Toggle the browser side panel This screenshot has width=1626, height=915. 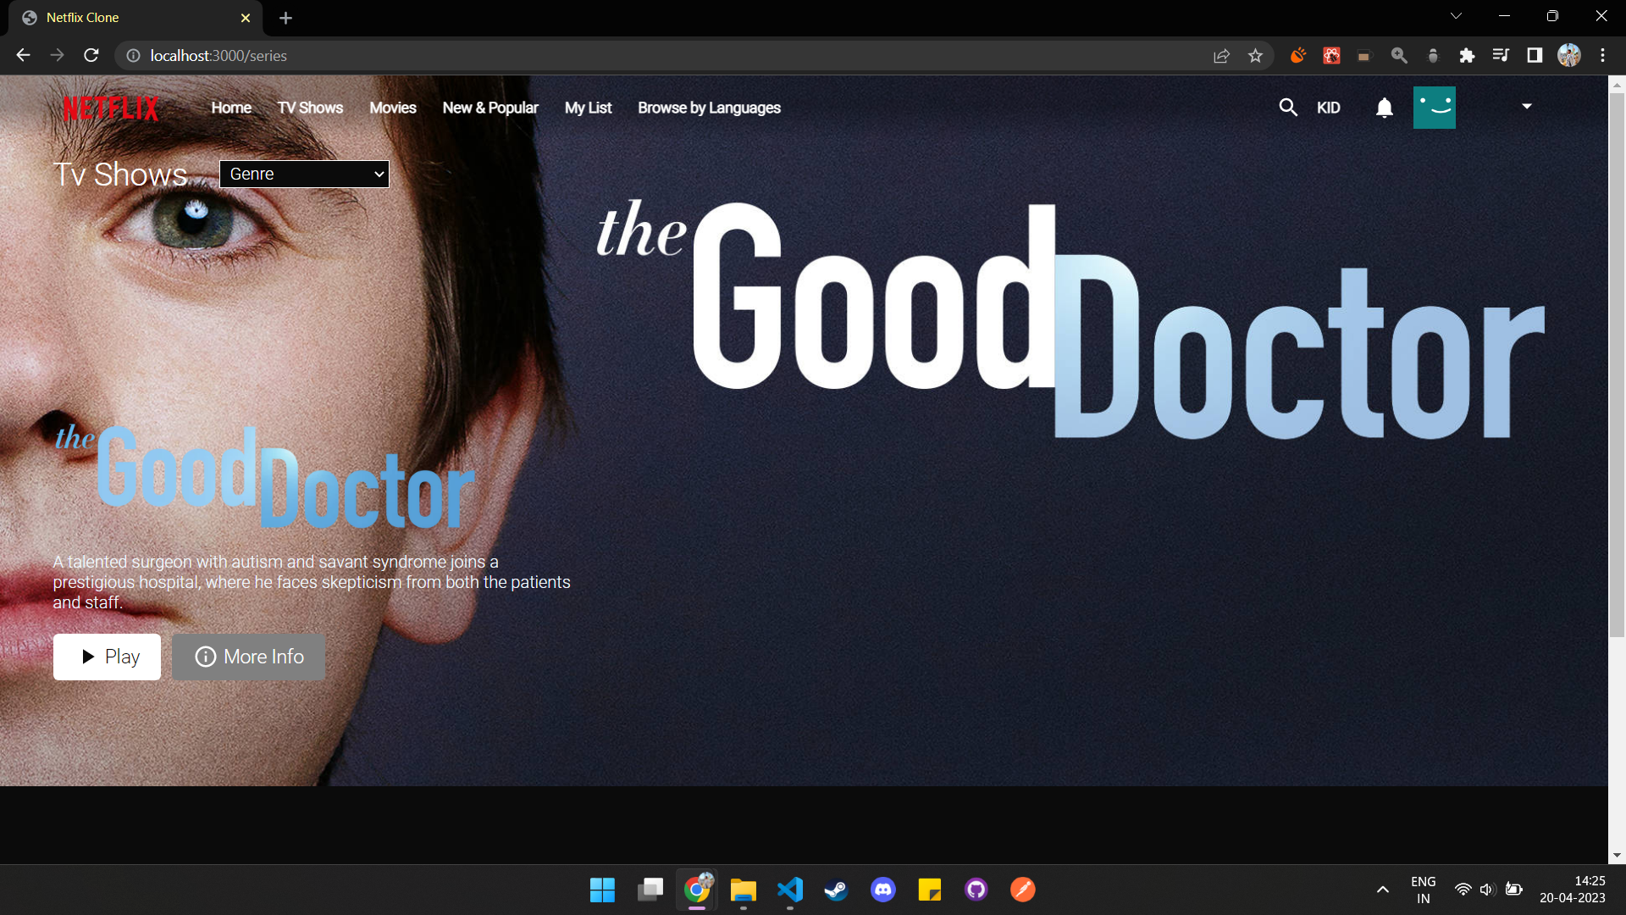[x=1535, y=55]
